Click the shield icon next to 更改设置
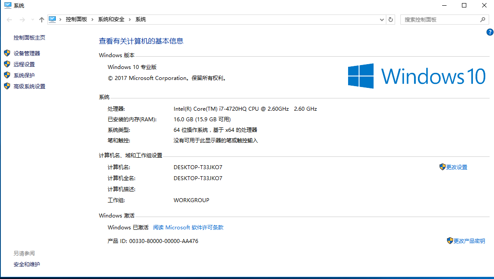Screen dimensions: 494x279 point(442,167)
